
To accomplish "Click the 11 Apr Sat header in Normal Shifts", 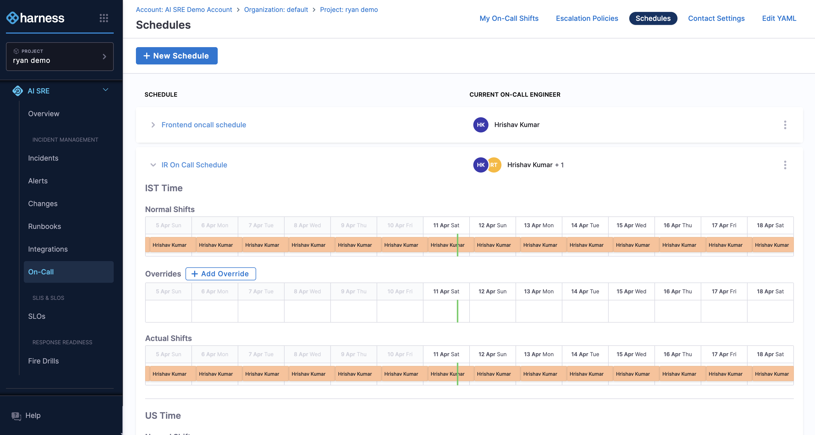I will click(x=446, y=225).
